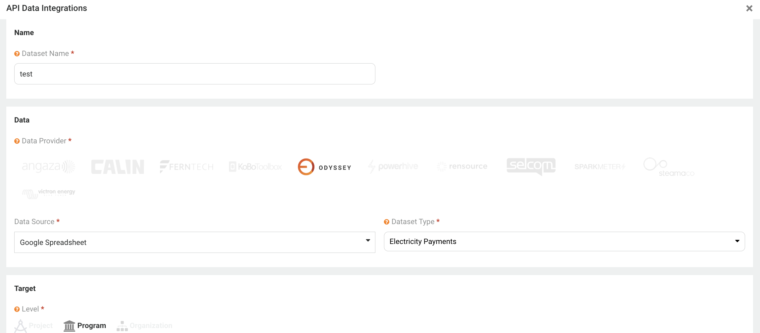Screen dimensions: 760x333
Task: Set target level to Project
Action: 33,326
